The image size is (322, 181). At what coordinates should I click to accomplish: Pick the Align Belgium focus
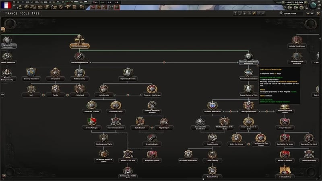[164, 124]
